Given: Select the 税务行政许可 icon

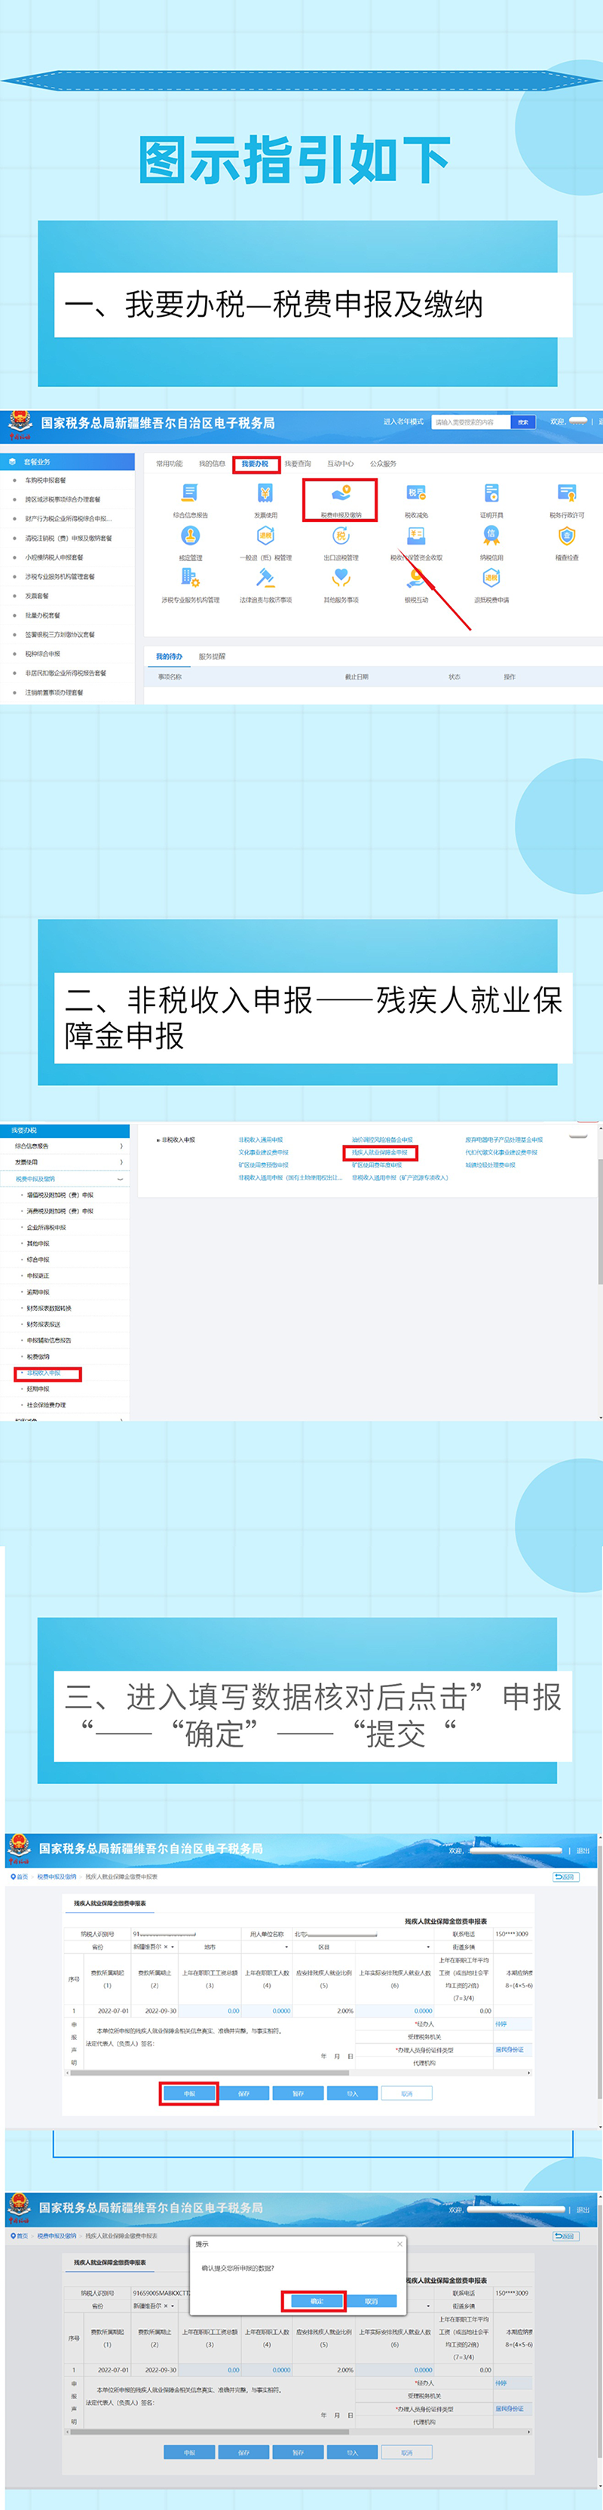Looking at the screenshot, I should (x=567, y=494).
